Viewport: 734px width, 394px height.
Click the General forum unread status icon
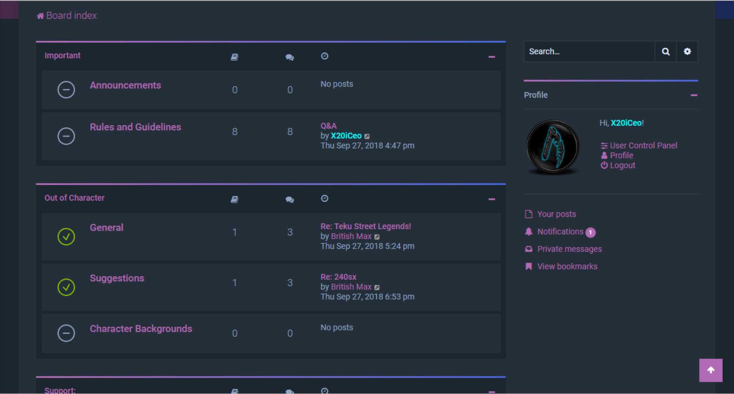click(x=66, y=236)
